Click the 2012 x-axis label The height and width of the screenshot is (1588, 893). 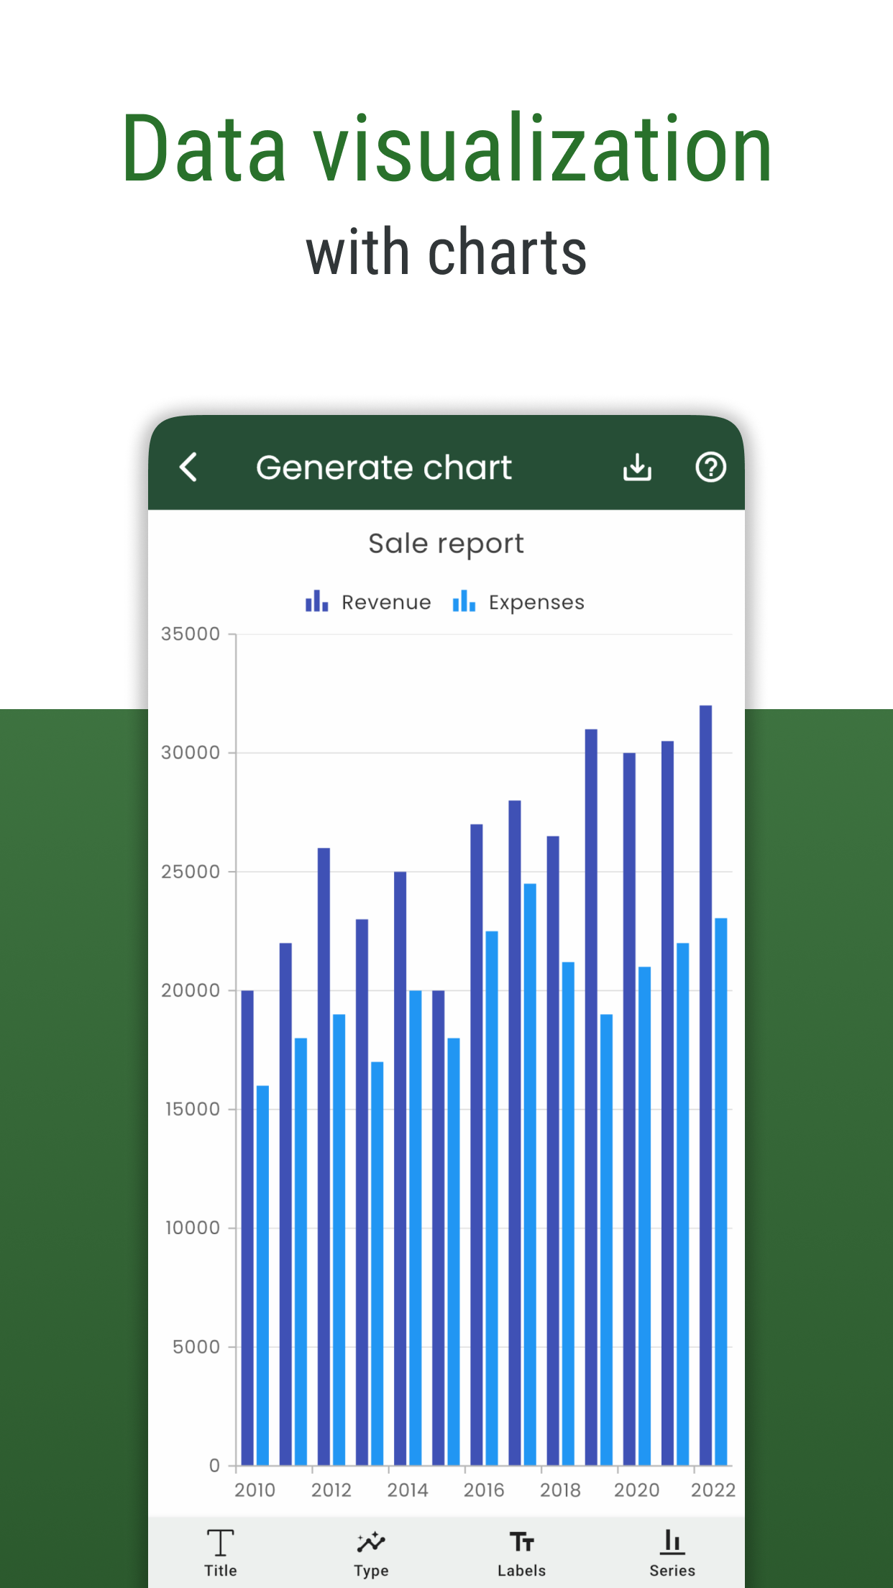pyautogui.click(x=331, y=1490)
